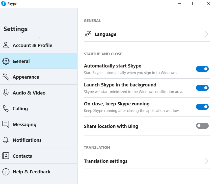Click the Help & Feedback info icon
The height and width of the screenshot is (184, 216).
pos(6,172)
